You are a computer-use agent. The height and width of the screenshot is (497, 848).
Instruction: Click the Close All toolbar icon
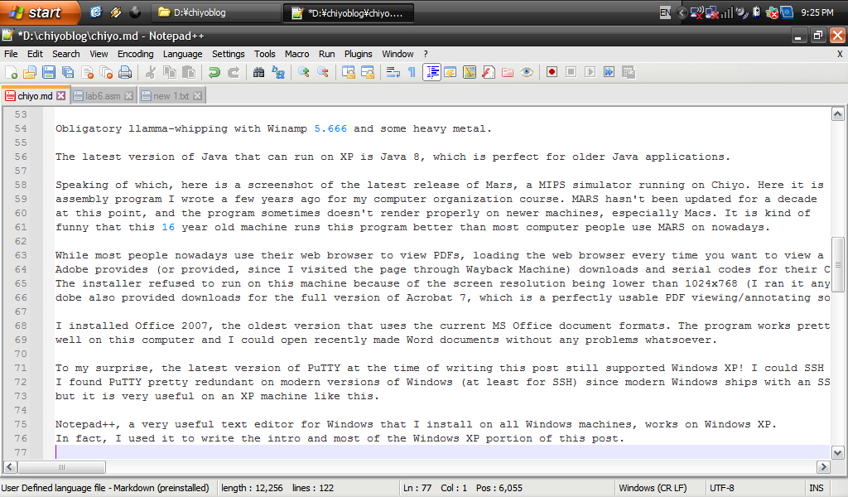(x=106, y=72)
